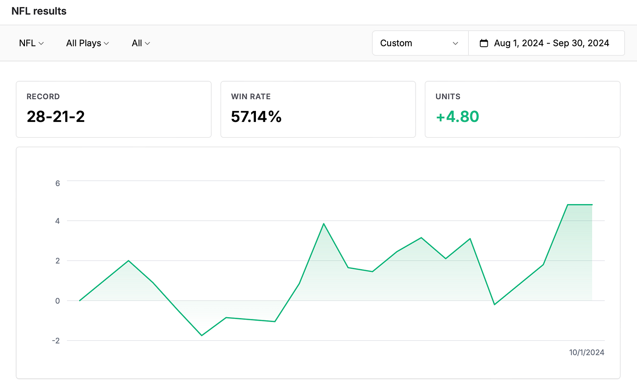The height and width of the screenshot is (388, 637).
Task: Click the chevron arrow beside NFL
Action: [41, 43]
